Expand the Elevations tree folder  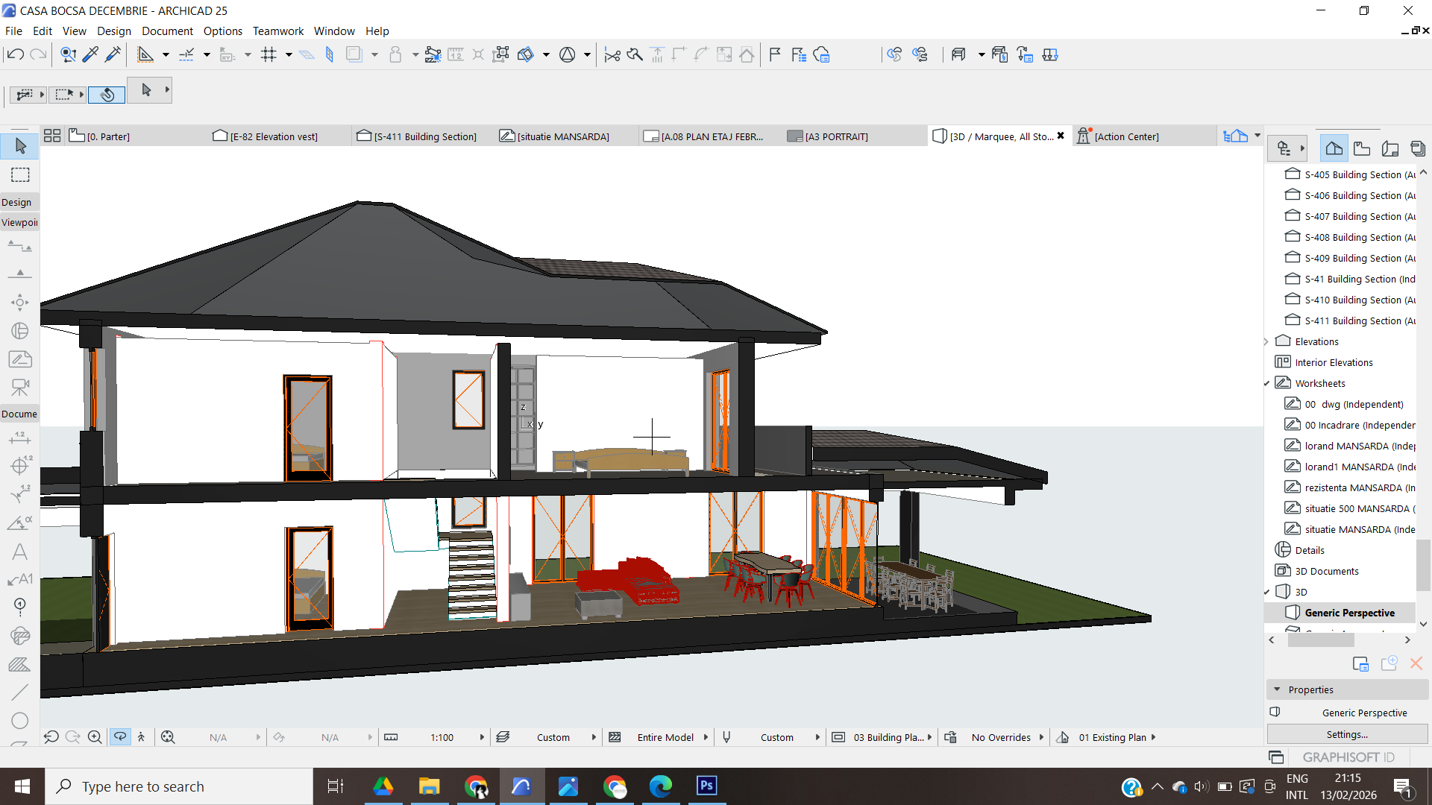click(x=1266, y=341)
